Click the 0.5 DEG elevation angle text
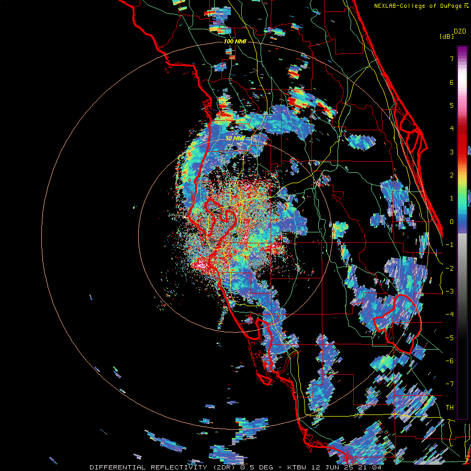Image resolution: width=471 pixels, height=471 pixels. (x=256, y=467)
